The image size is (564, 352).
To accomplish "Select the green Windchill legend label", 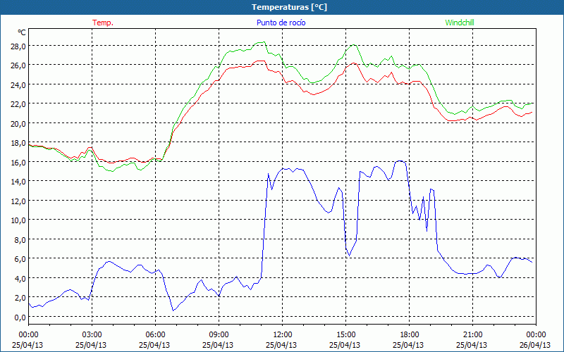I will pyautogui.click(x=460, y=23).
